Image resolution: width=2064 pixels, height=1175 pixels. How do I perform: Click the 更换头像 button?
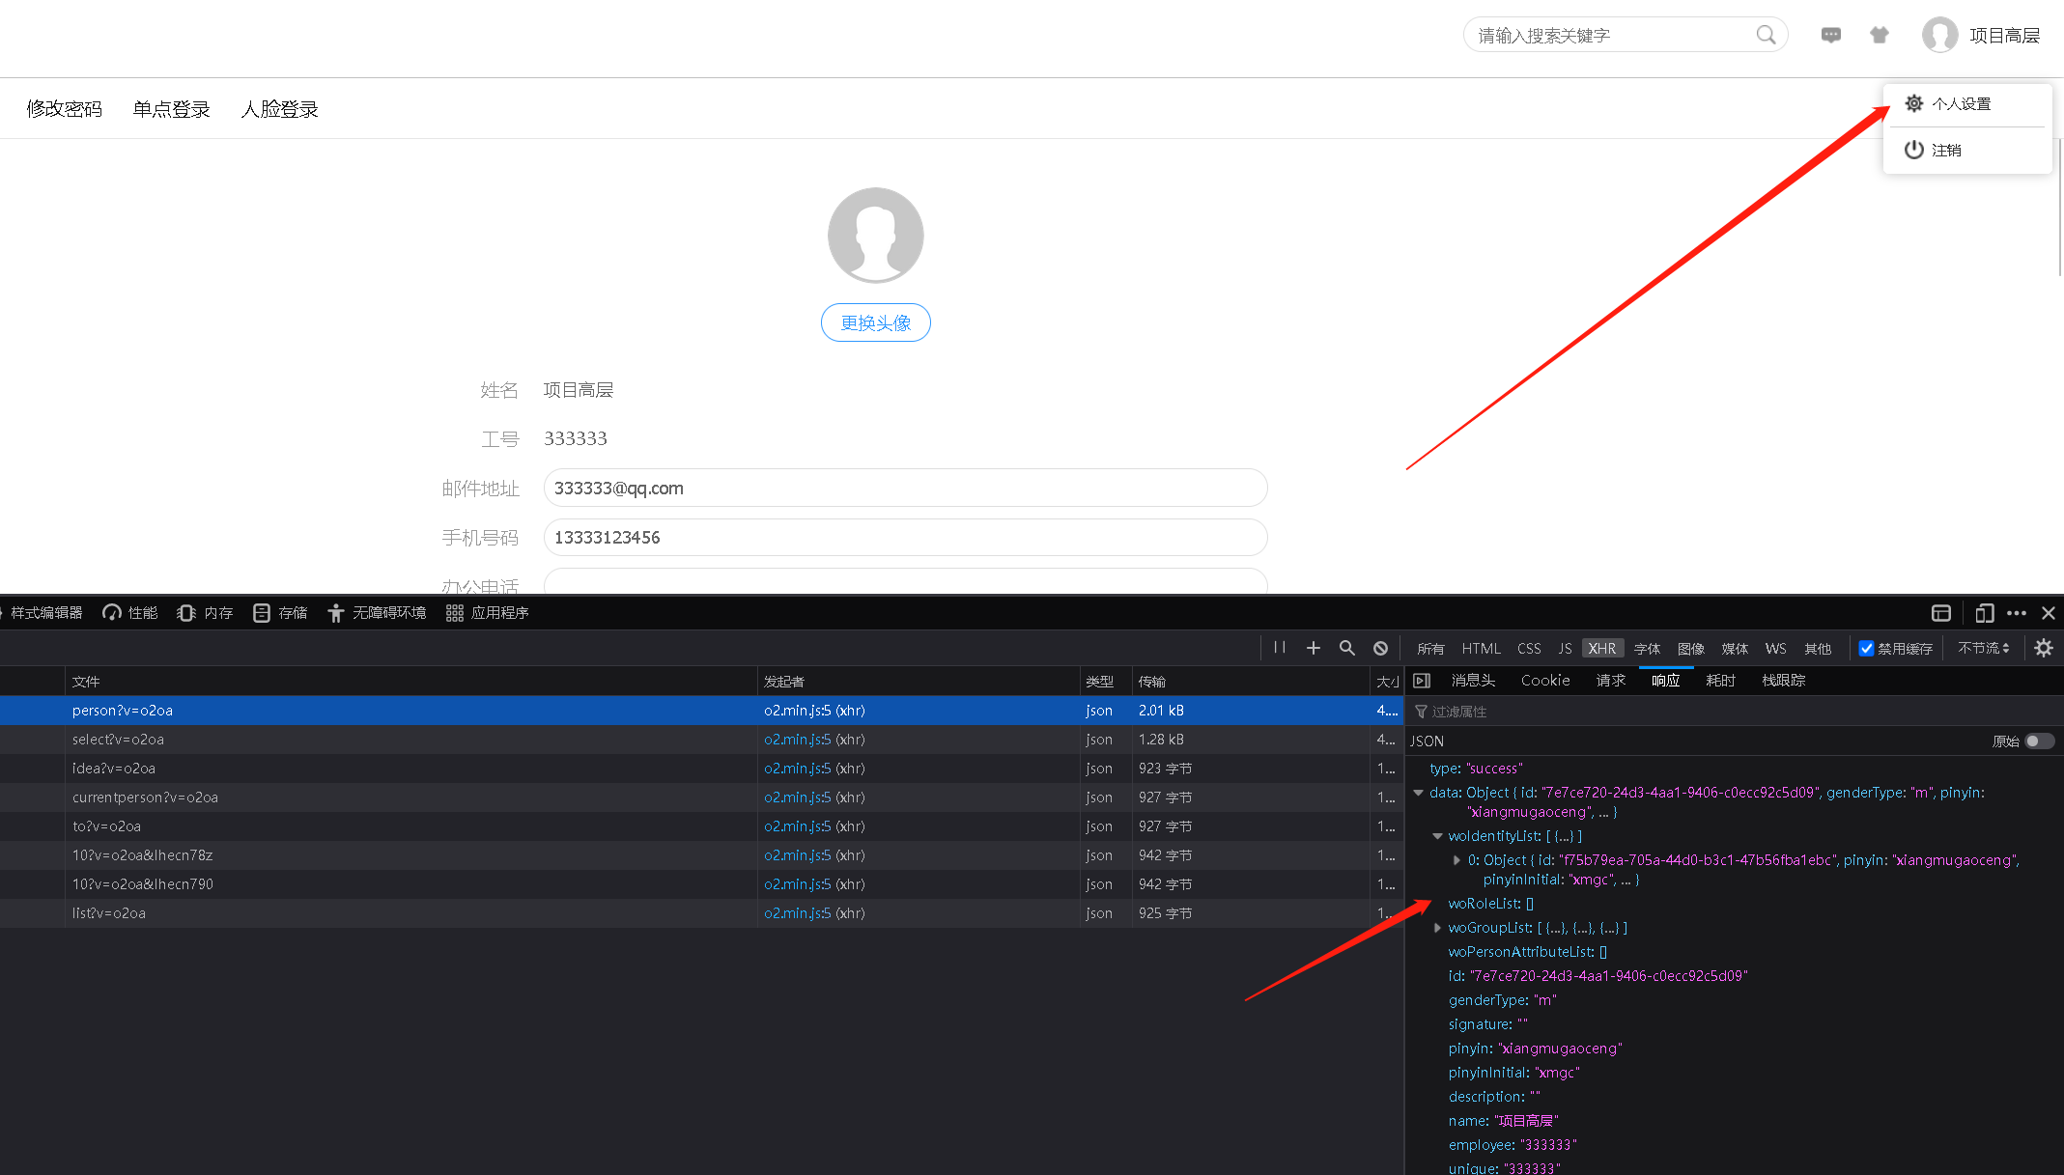pyautogui.click(x=875, y=322)
